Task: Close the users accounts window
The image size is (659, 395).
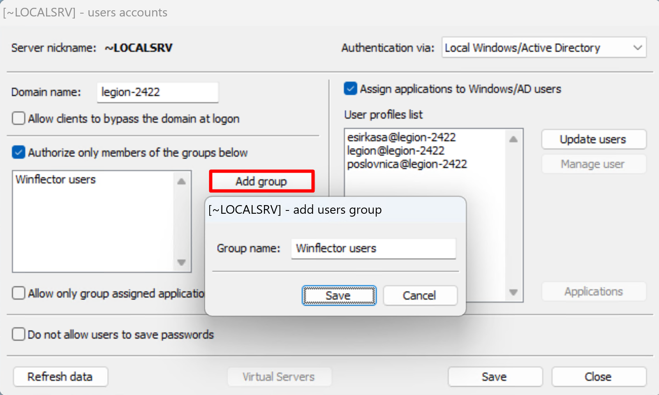Action: click(598, 377)
